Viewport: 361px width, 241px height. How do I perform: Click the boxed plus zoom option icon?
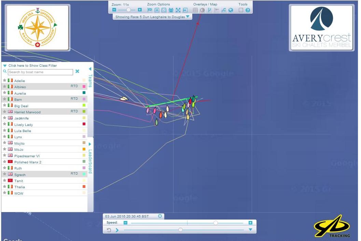(157, 10)
